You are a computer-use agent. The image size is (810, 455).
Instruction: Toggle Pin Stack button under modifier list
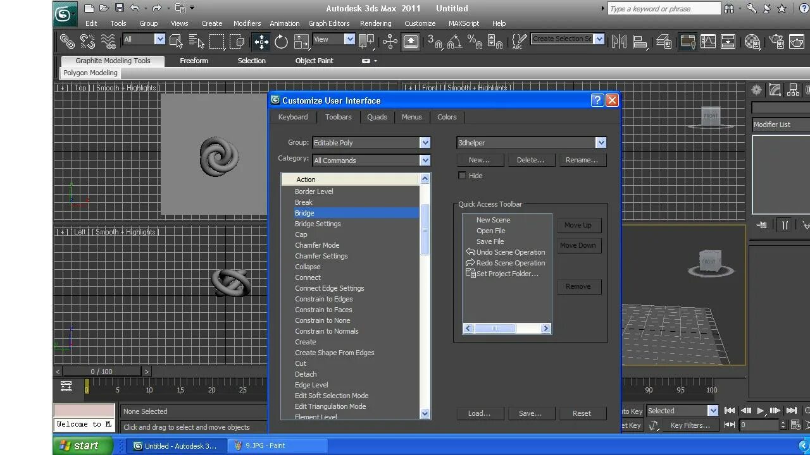762,225
